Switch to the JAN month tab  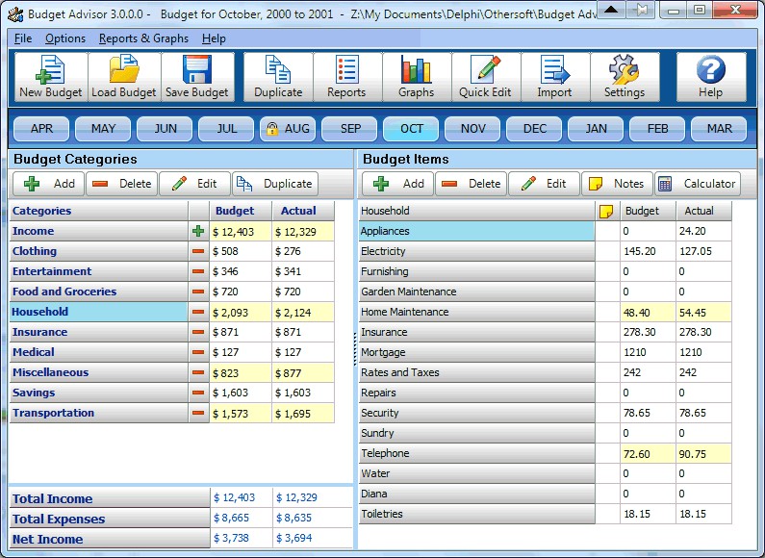[596, 129]
